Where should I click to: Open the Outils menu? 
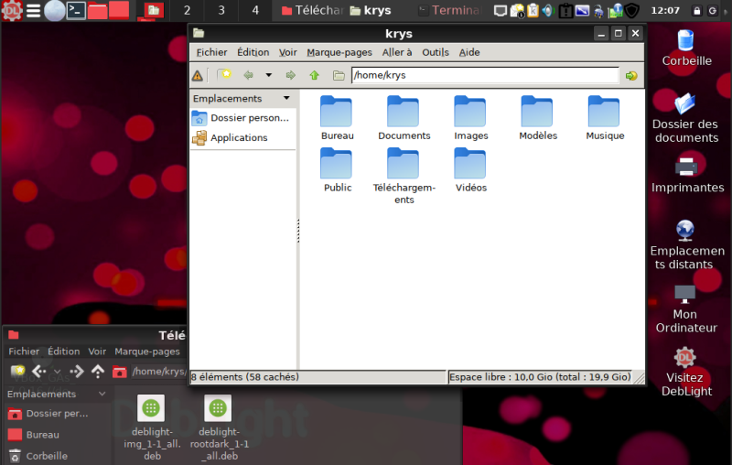tap(436, 52)
